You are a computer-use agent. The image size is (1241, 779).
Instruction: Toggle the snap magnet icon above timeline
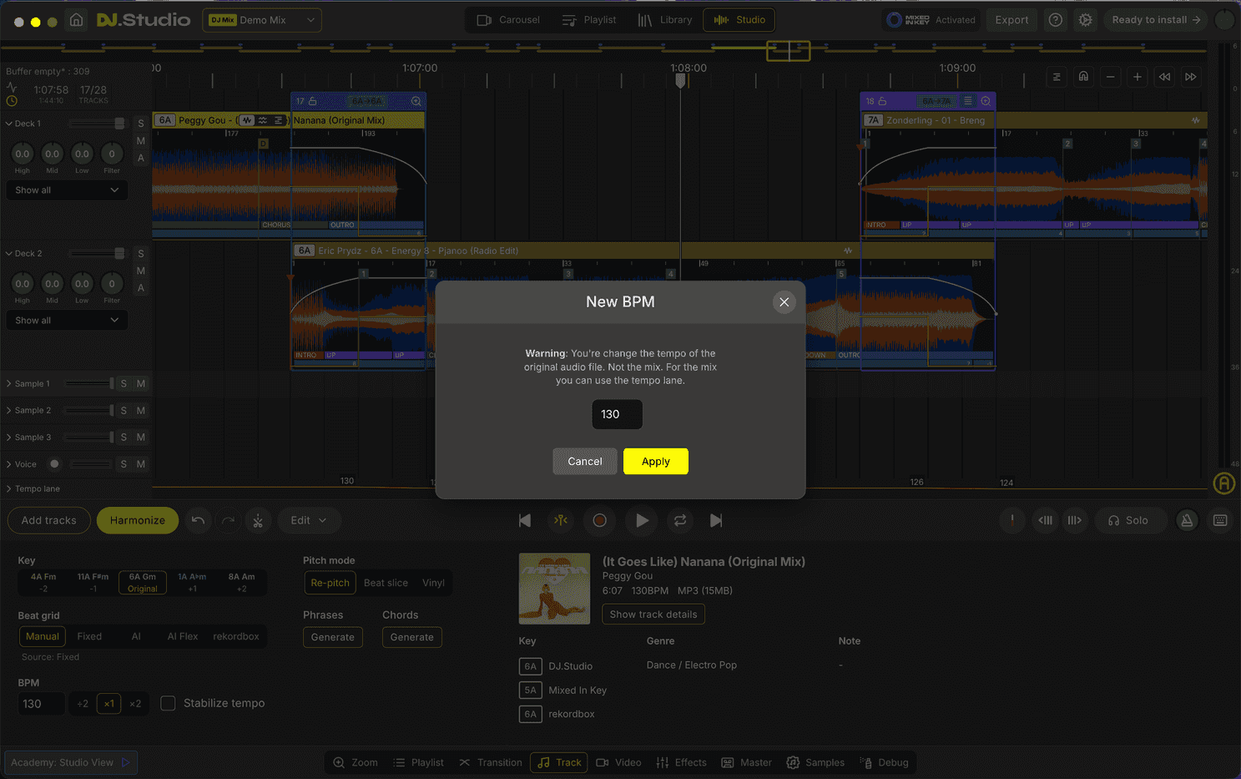[1083, 76]
